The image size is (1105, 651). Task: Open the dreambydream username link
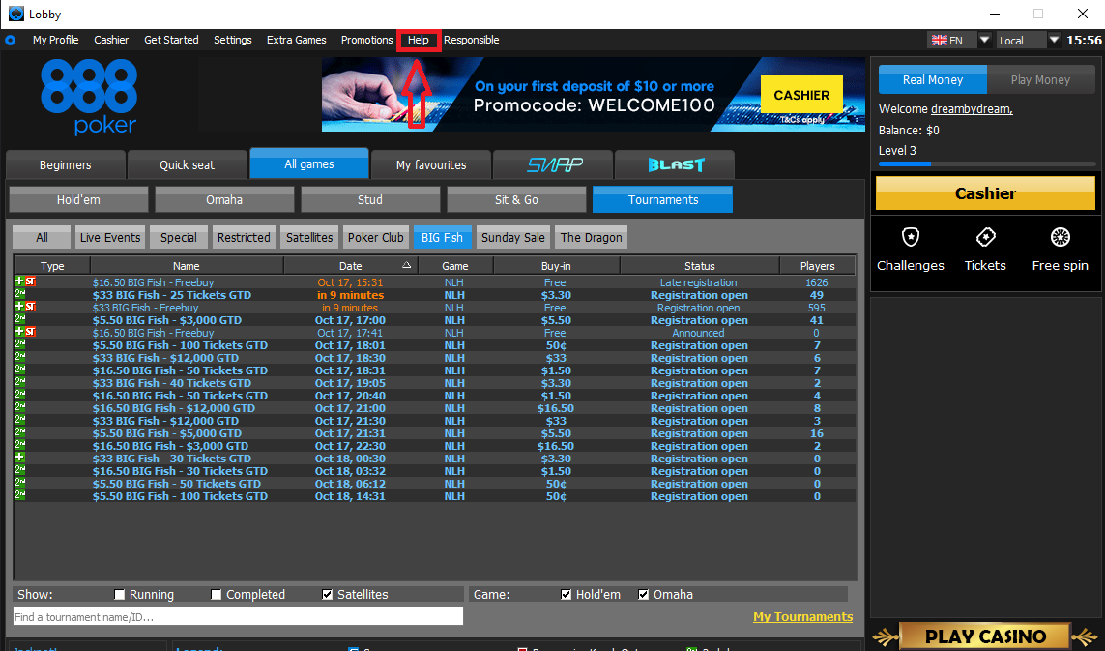click(972, 108)
